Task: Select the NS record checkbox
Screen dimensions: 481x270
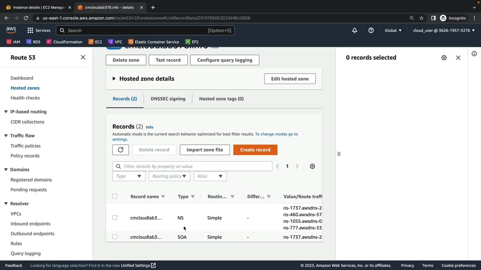Action: (x=115, y=218)
